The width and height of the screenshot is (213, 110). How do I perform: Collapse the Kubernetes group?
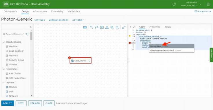(x=4, y=69)
